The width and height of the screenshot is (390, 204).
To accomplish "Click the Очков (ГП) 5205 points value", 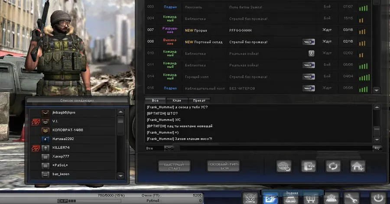I will click(197, 195).
